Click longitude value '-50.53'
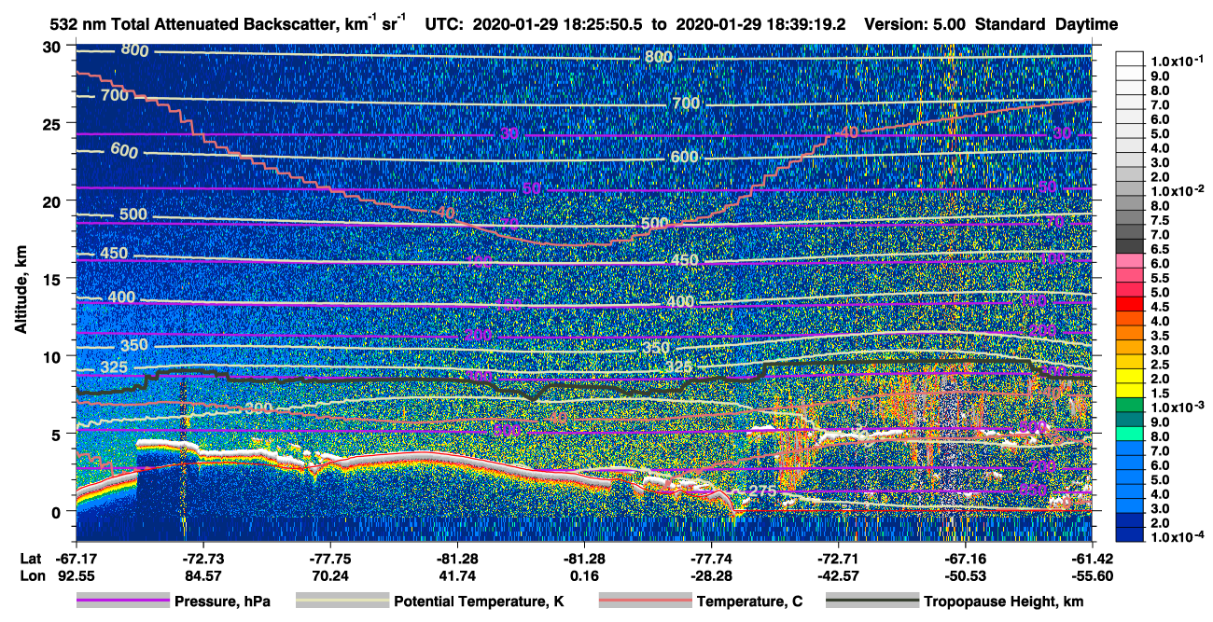The height and width of the screenshot is (622, 1213). point(966,576)
